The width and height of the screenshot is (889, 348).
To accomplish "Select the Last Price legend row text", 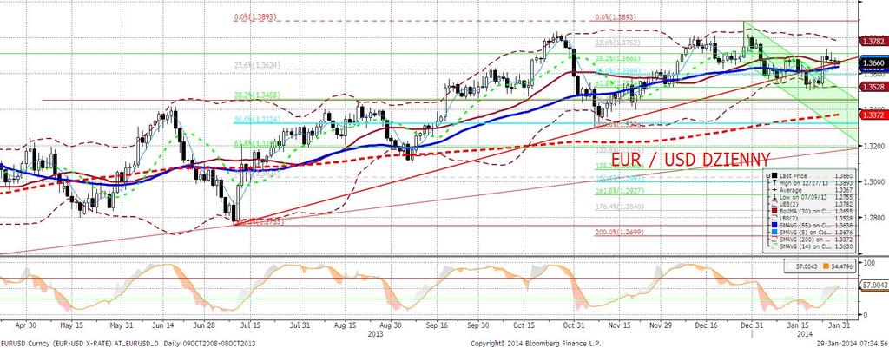I will point(794,175).
